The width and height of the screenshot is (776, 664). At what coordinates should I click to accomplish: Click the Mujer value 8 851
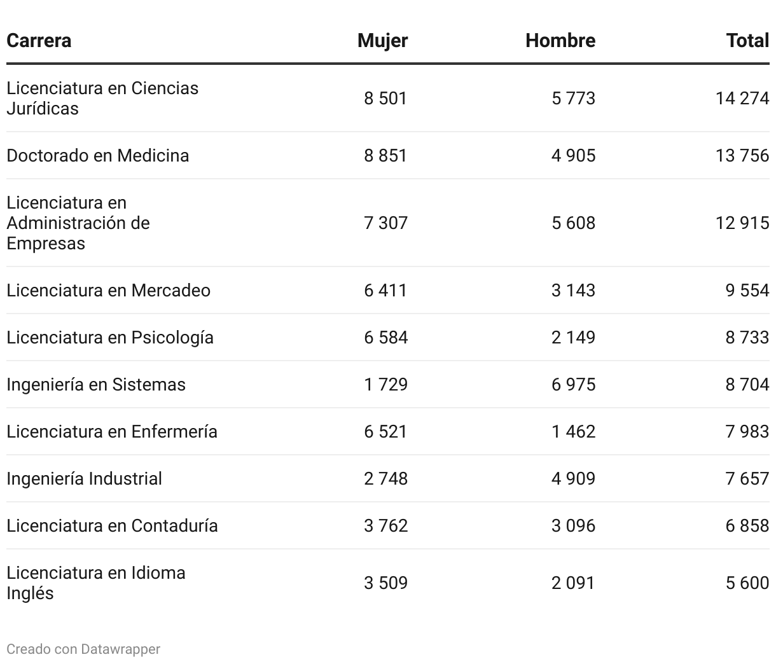point(385,155)
